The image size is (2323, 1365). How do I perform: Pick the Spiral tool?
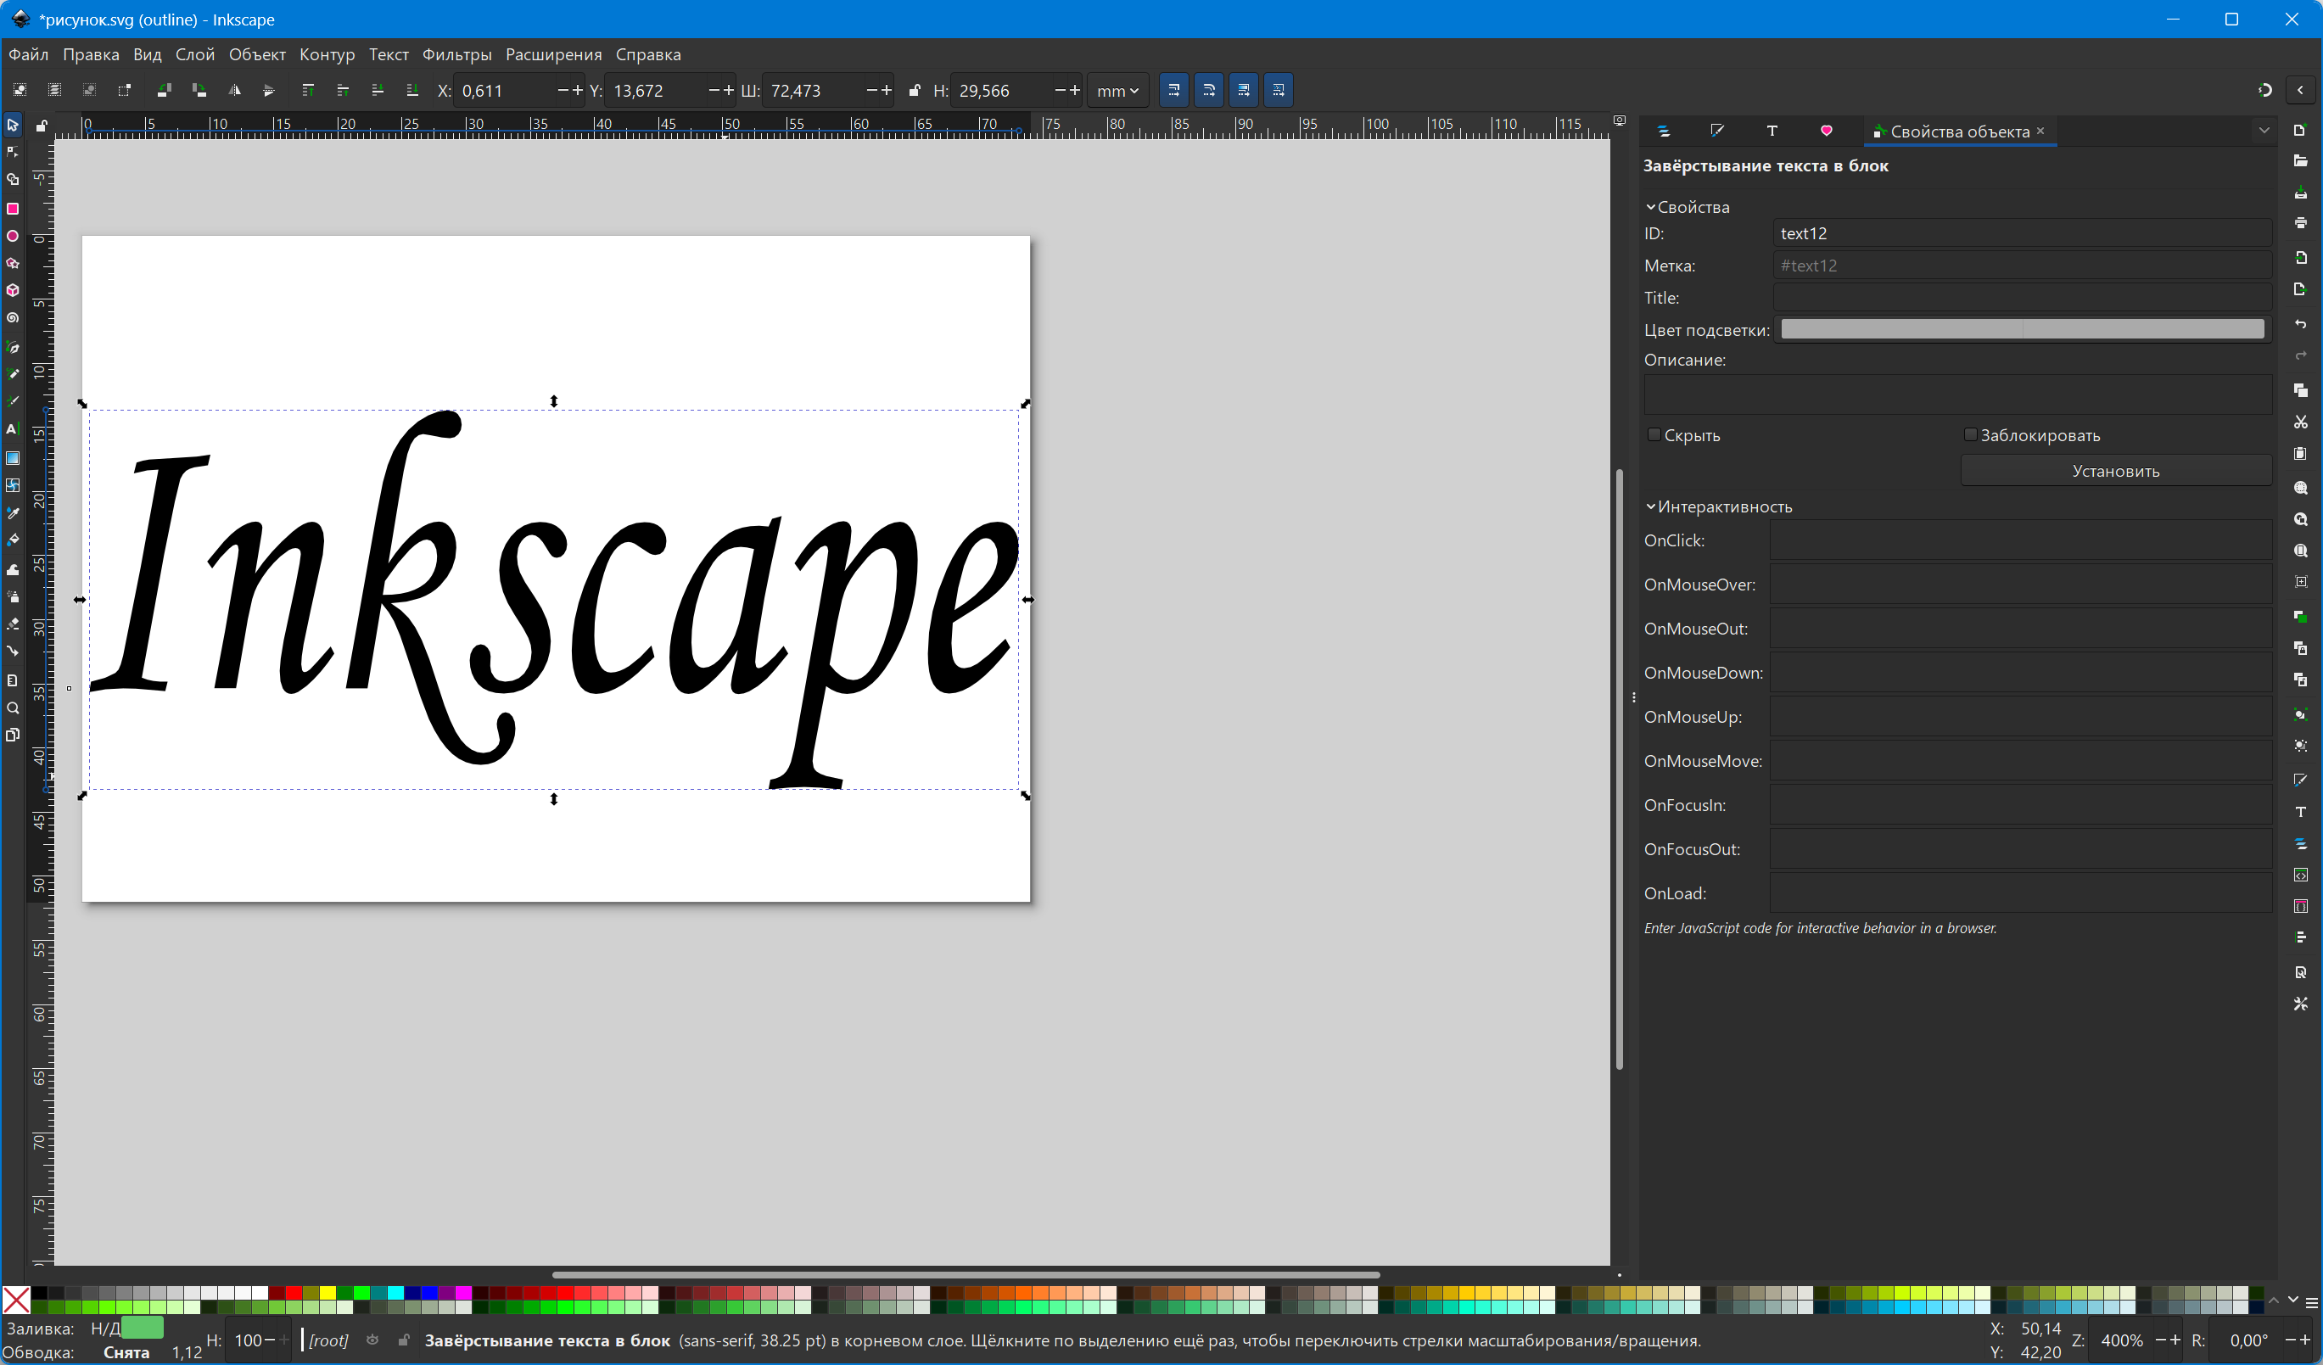(x=13, y=318)
